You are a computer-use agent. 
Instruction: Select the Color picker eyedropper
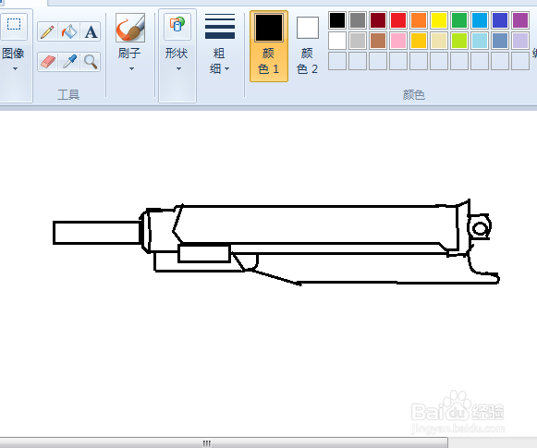click(68, 62)
